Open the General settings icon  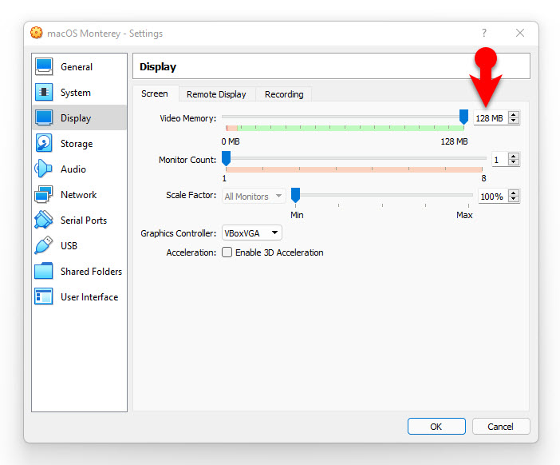(44, 66)
